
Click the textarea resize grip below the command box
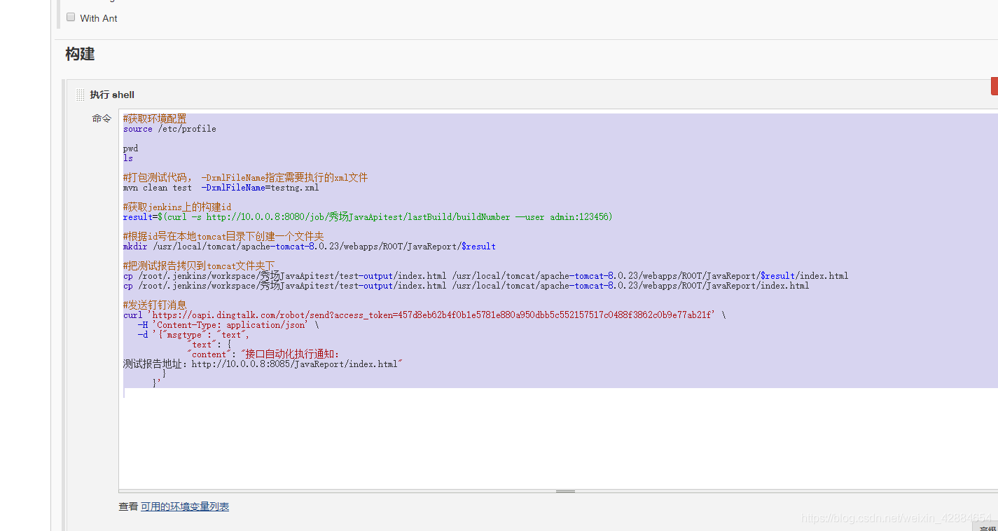[x=565, y=492]
